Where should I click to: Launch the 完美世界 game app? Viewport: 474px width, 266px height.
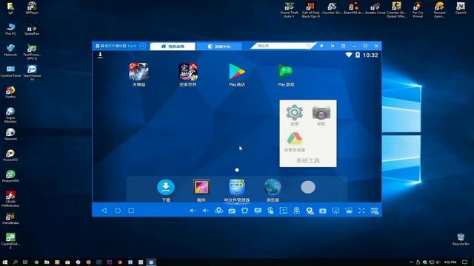click(x=187, y=75)
